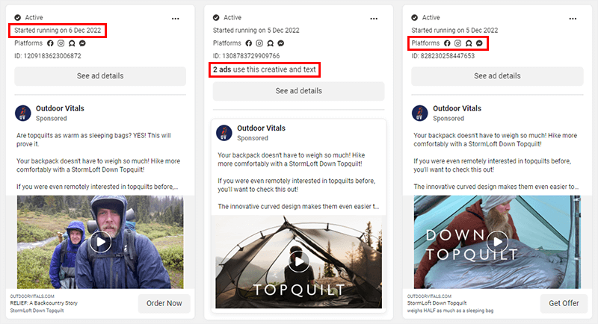This screenshot has height=324, width=598.
Task: Click 'weighs HALF as much as a sleeping bag'
Action: click(451, 311)
